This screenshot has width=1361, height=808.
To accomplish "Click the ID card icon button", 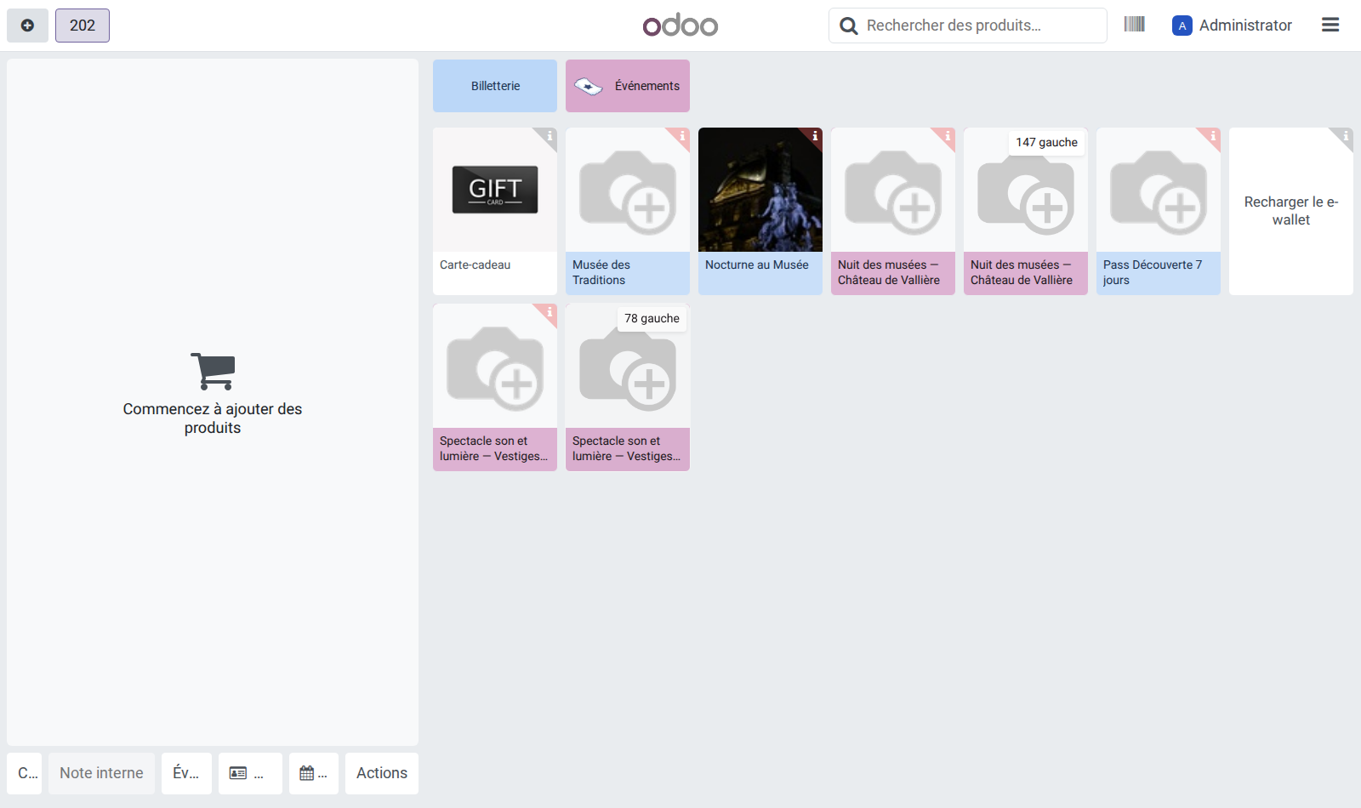I will pos(250,773).
